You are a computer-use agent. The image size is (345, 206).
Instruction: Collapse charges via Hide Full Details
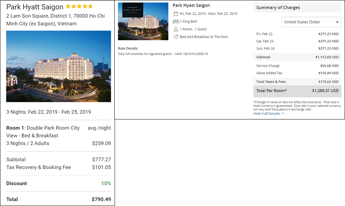pos(267,114)
